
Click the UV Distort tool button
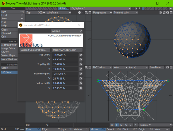[9, 72]
